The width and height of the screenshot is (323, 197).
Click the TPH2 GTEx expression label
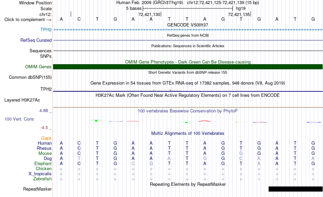click(x=46, y=89)
